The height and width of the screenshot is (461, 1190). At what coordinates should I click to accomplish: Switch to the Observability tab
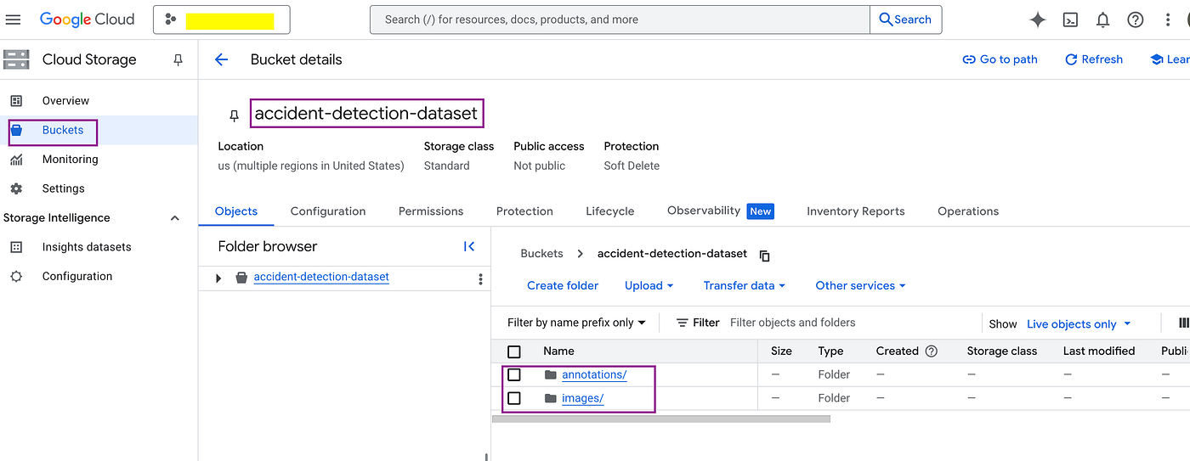721,211
